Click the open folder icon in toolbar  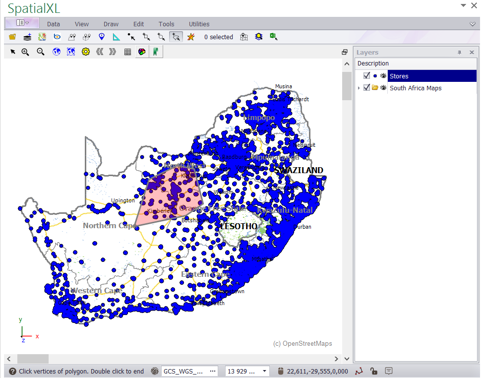point(12,37)
